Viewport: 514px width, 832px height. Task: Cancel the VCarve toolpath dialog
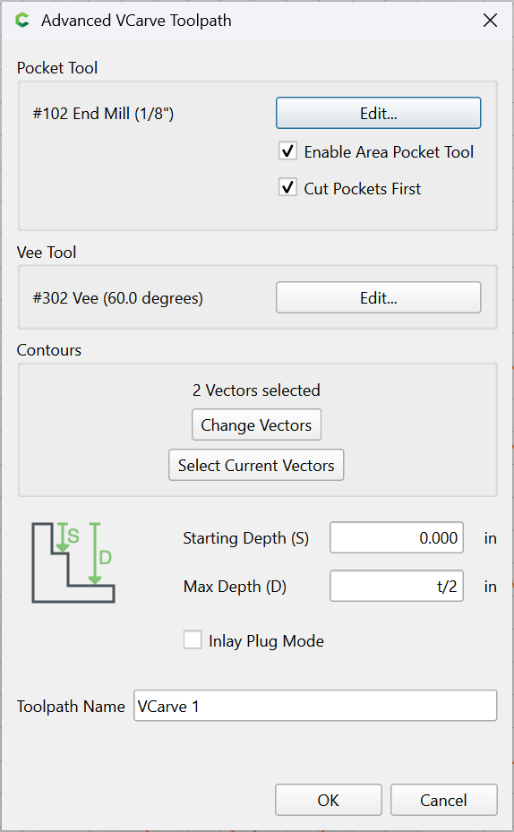click(x=444, y=800)
